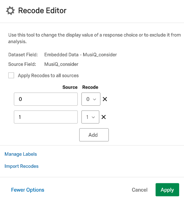This screenshot has height=200, width=184.
Task: Enable Apply Recodes to all sources checkbox
Action: pos(11,75)
